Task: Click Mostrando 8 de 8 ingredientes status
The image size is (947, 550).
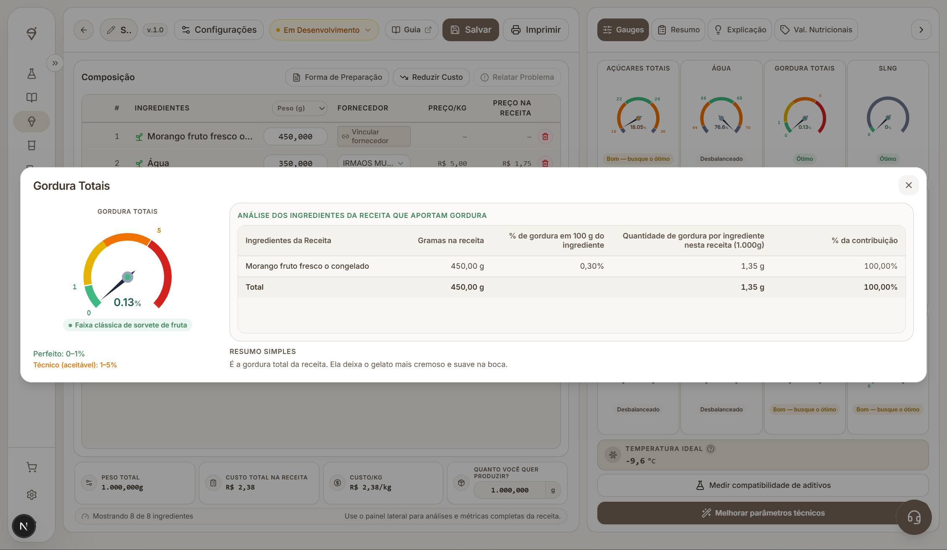Action: coord(143,516)
